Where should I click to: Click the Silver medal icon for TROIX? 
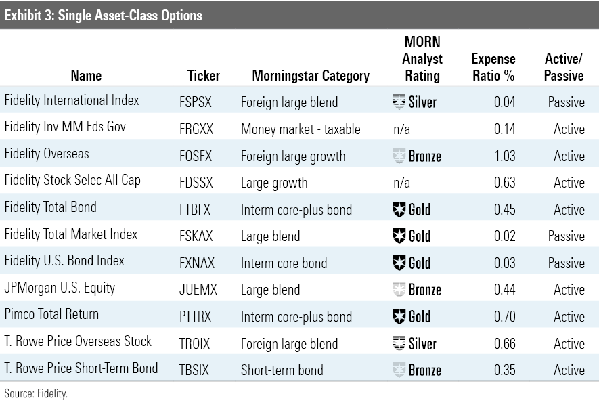[399, 343]
